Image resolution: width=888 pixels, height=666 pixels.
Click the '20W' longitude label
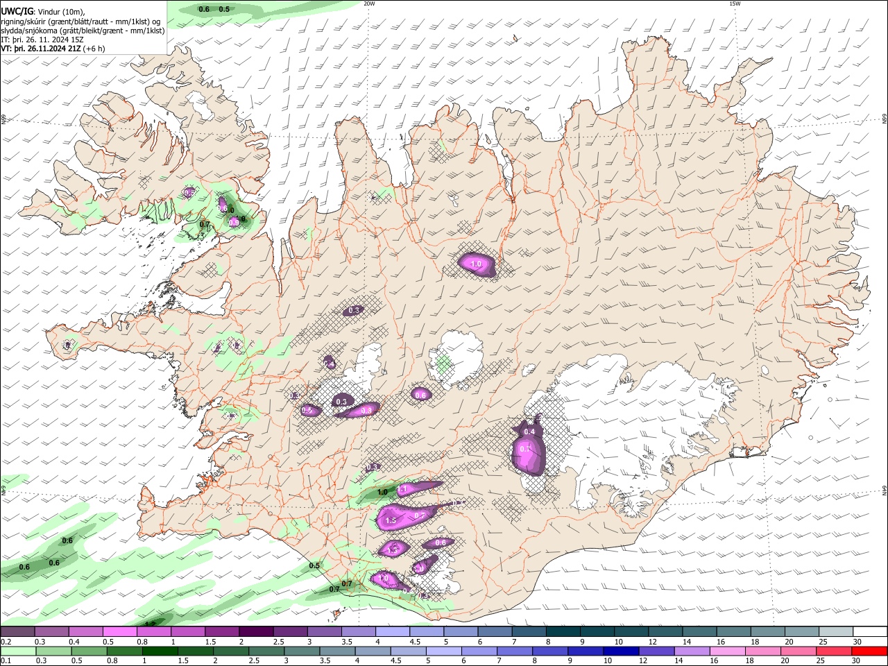[369, 3]
